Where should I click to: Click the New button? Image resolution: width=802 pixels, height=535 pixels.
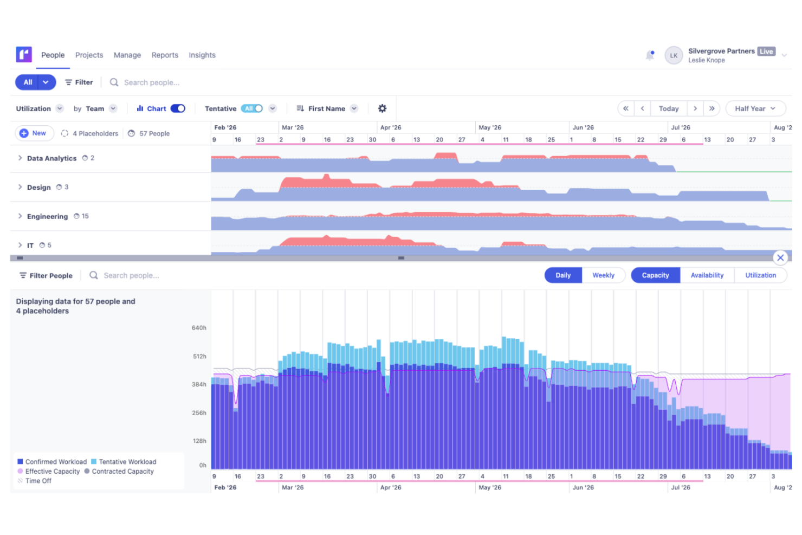pos(34,133)
